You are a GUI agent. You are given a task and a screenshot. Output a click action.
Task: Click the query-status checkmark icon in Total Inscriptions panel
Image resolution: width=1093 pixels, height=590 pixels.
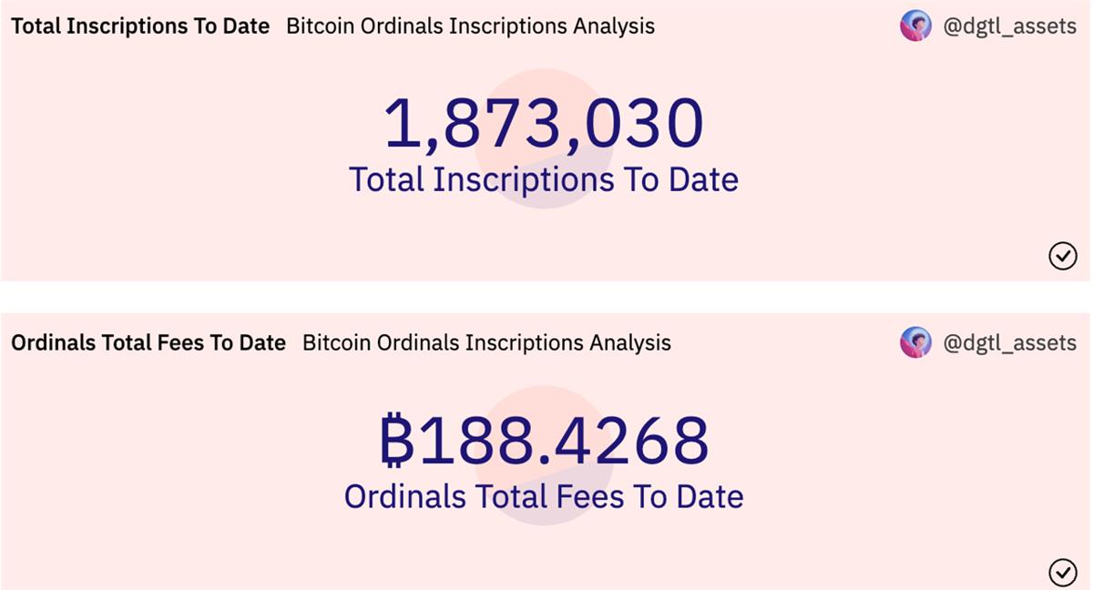(x=1063, y=257)
